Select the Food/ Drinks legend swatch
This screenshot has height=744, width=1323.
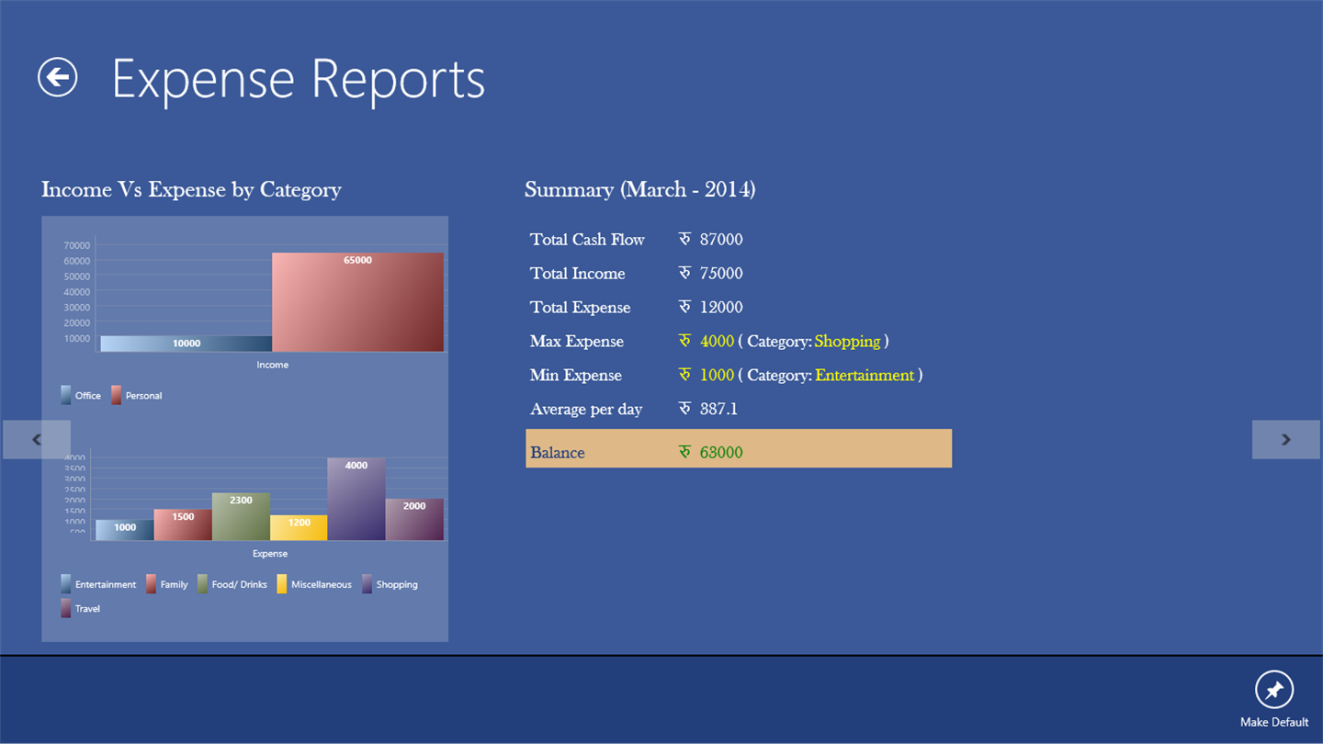(203, 584)
